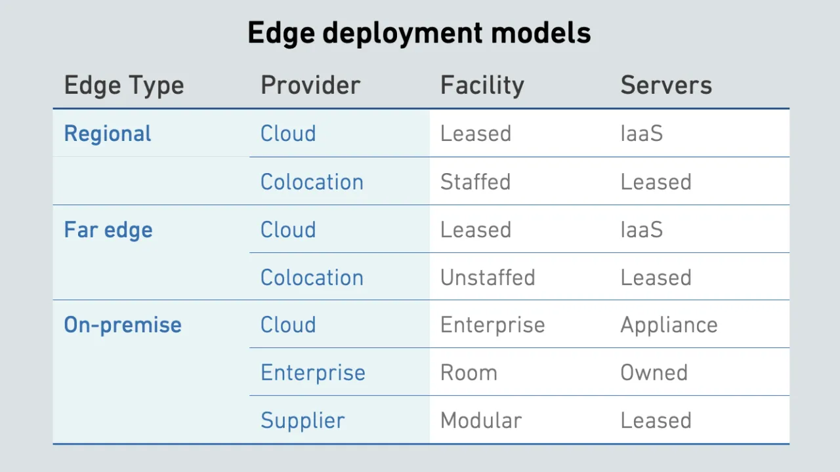
Task: Select the "Edge Type" column header
Action: tap(124, 85)
